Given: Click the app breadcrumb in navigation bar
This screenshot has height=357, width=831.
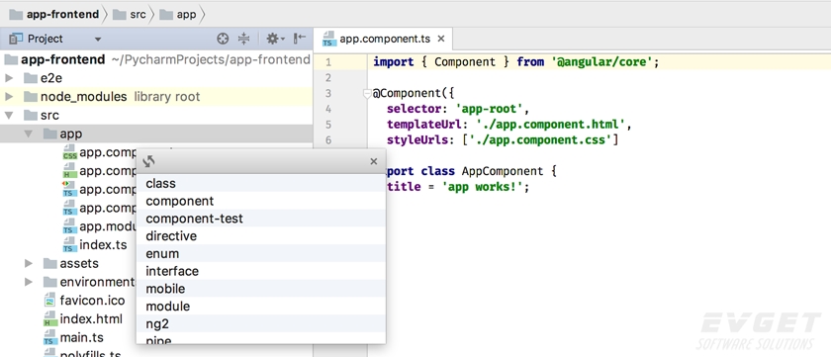Looking at the screenshot, I should (178, 14).
